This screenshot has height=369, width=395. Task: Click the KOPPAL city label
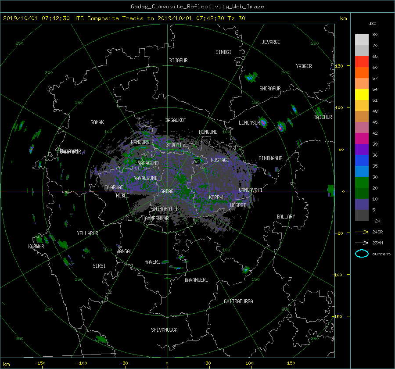(217, 197)
